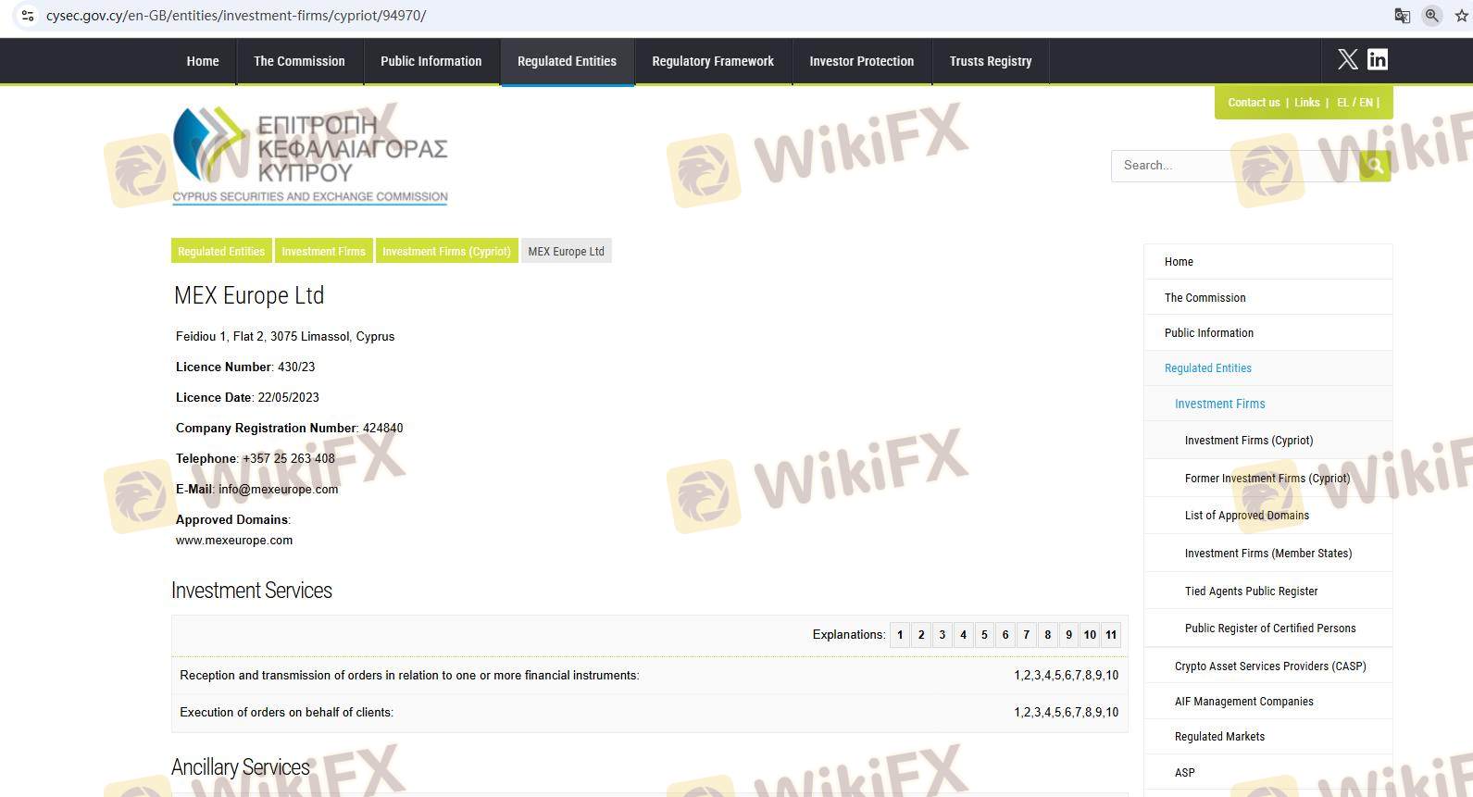Open Public Information in sidebar
The height and width of the screenshot is (797, 1473).
pos(1268,333)
